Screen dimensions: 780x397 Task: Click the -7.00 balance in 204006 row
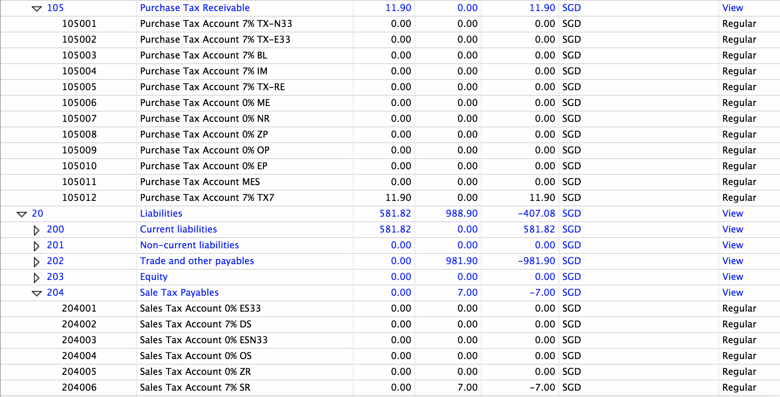tap(542, 388)
